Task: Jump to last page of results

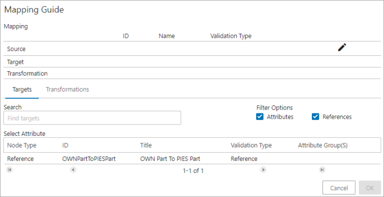Action: (322, 170)
